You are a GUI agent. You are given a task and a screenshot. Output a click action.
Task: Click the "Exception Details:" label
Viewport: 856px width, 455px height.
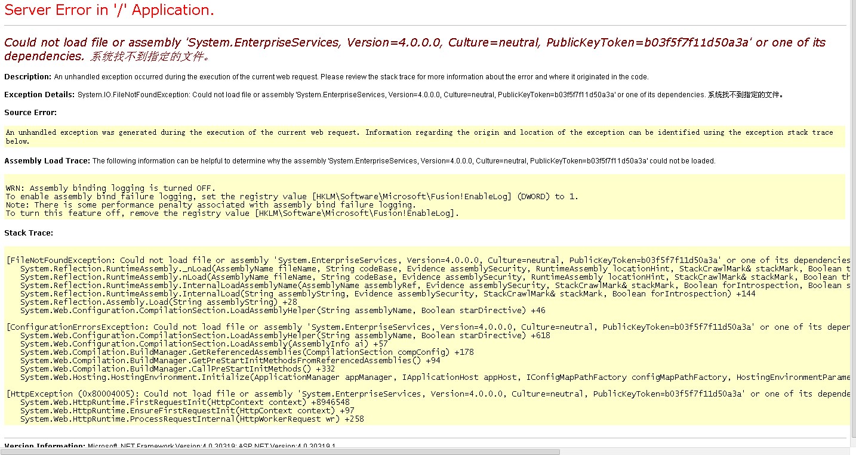pos(39,95)
